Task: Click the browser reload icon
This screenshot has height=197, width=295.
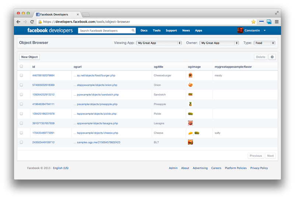Action: coord(32,22)
